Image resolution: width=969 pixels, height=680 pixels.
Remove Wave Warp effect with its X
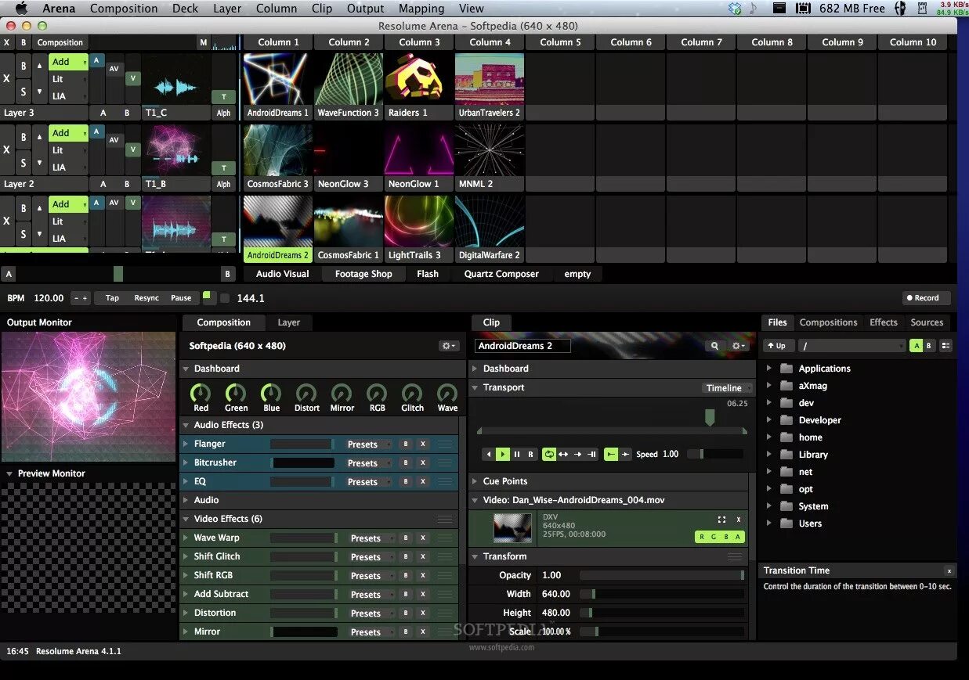(x=422, y=538)
